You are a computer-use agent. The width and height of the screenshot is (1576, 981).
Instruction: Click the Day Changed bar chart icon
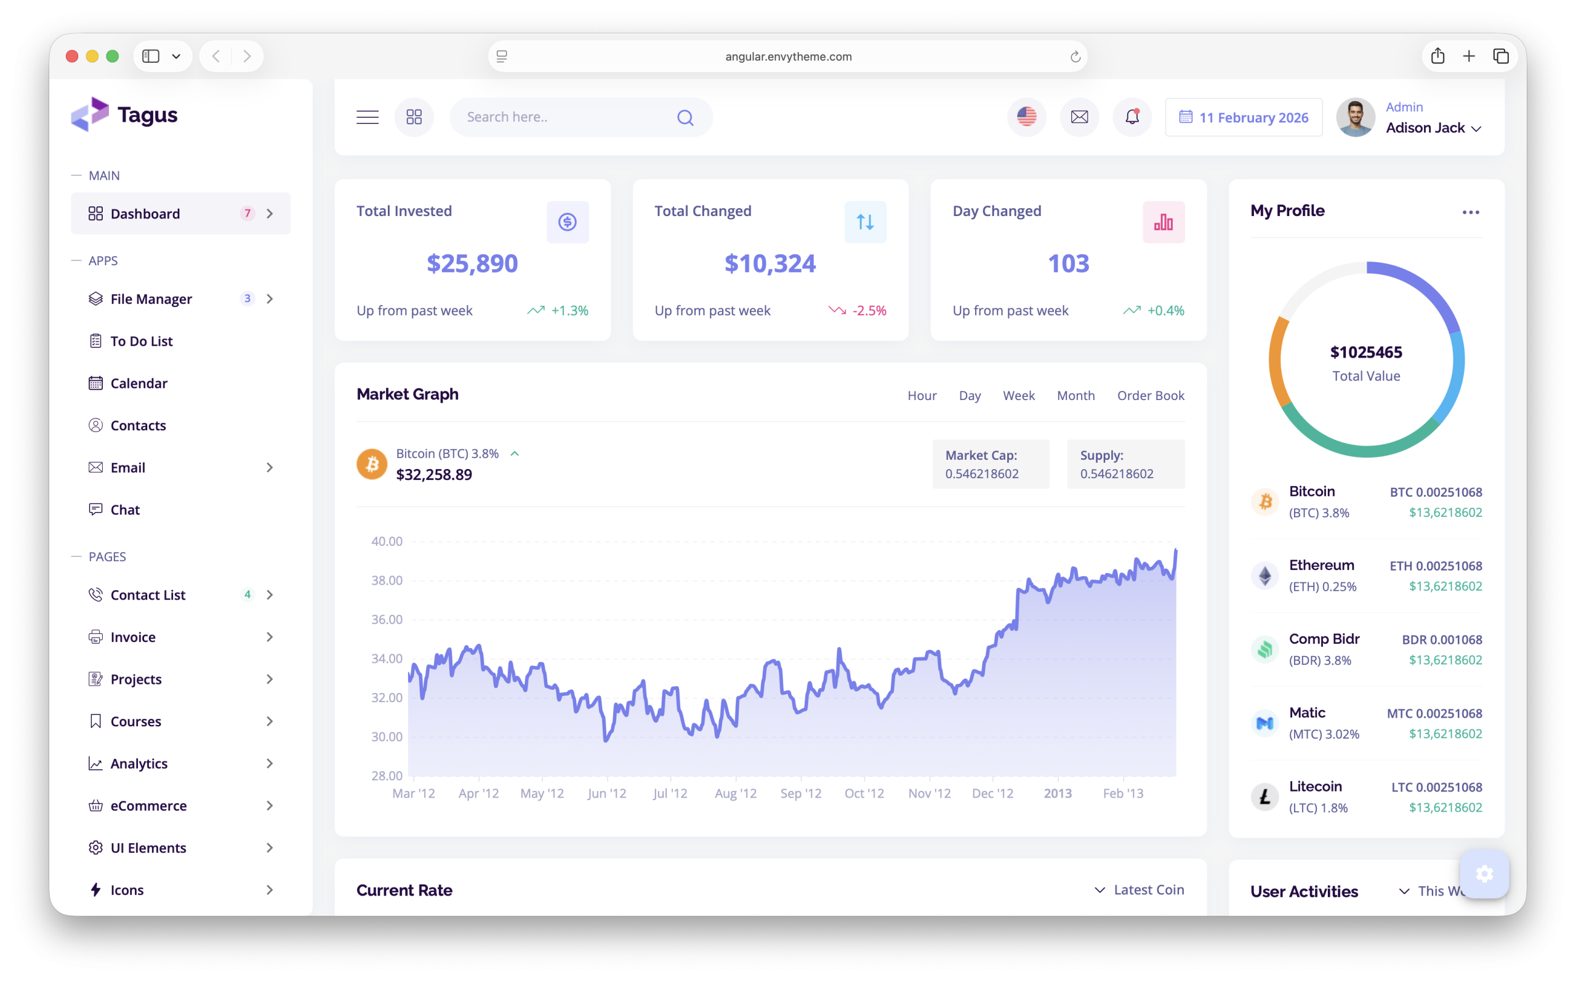point(1163,222)
